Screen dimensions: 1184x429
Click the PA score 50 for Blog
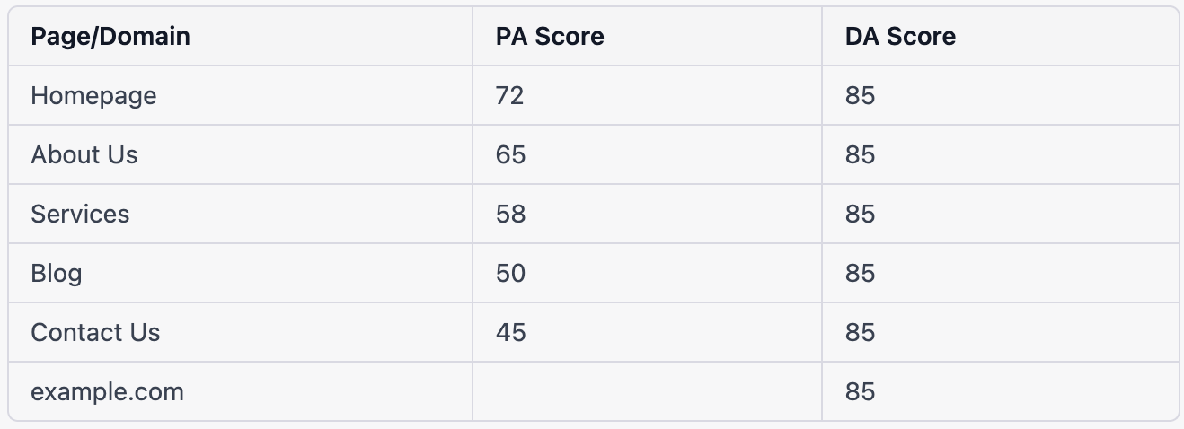[x=510, y=274]
